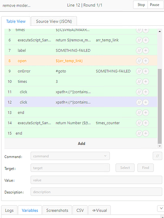Select row 9 onError command
This screenshot has height=218, width=164.
[x=81, y=71]
